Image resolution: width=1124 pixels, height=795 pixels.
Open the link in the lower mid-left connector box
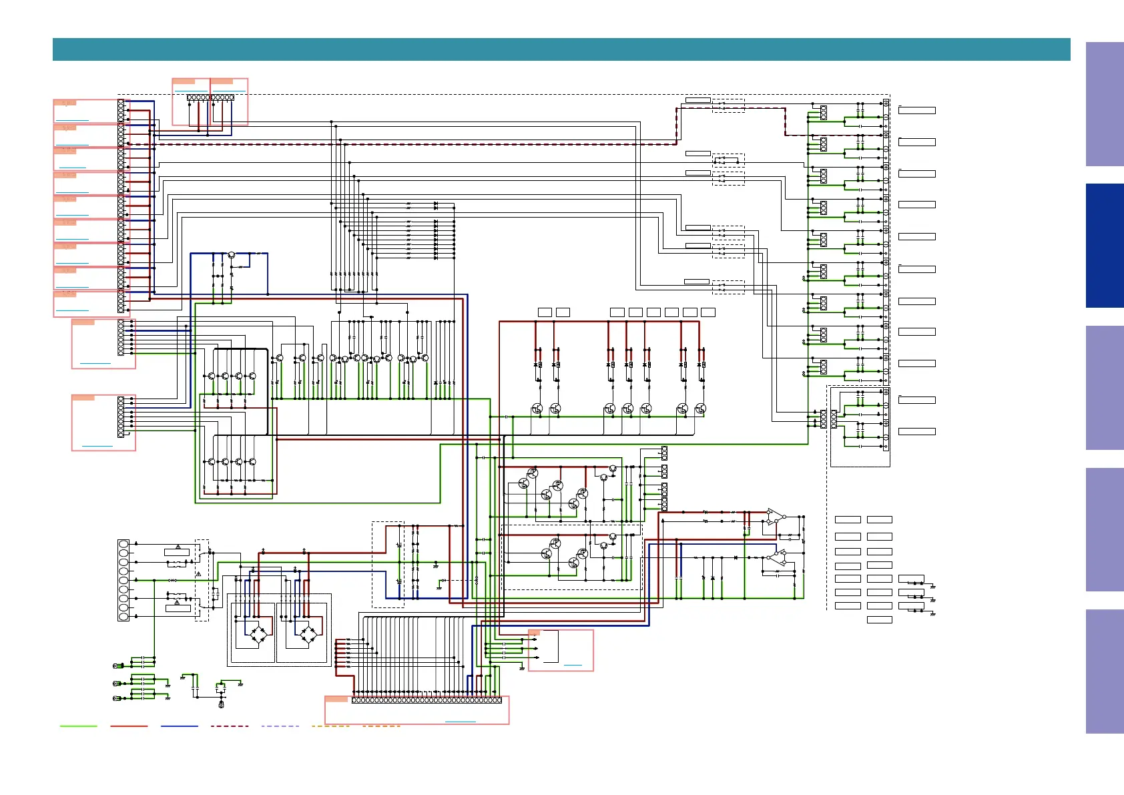coord(97,445)
